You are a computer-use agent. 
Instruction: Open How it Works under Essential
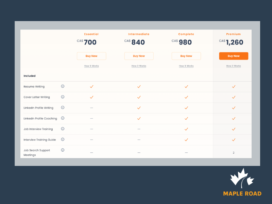[91, 66]
